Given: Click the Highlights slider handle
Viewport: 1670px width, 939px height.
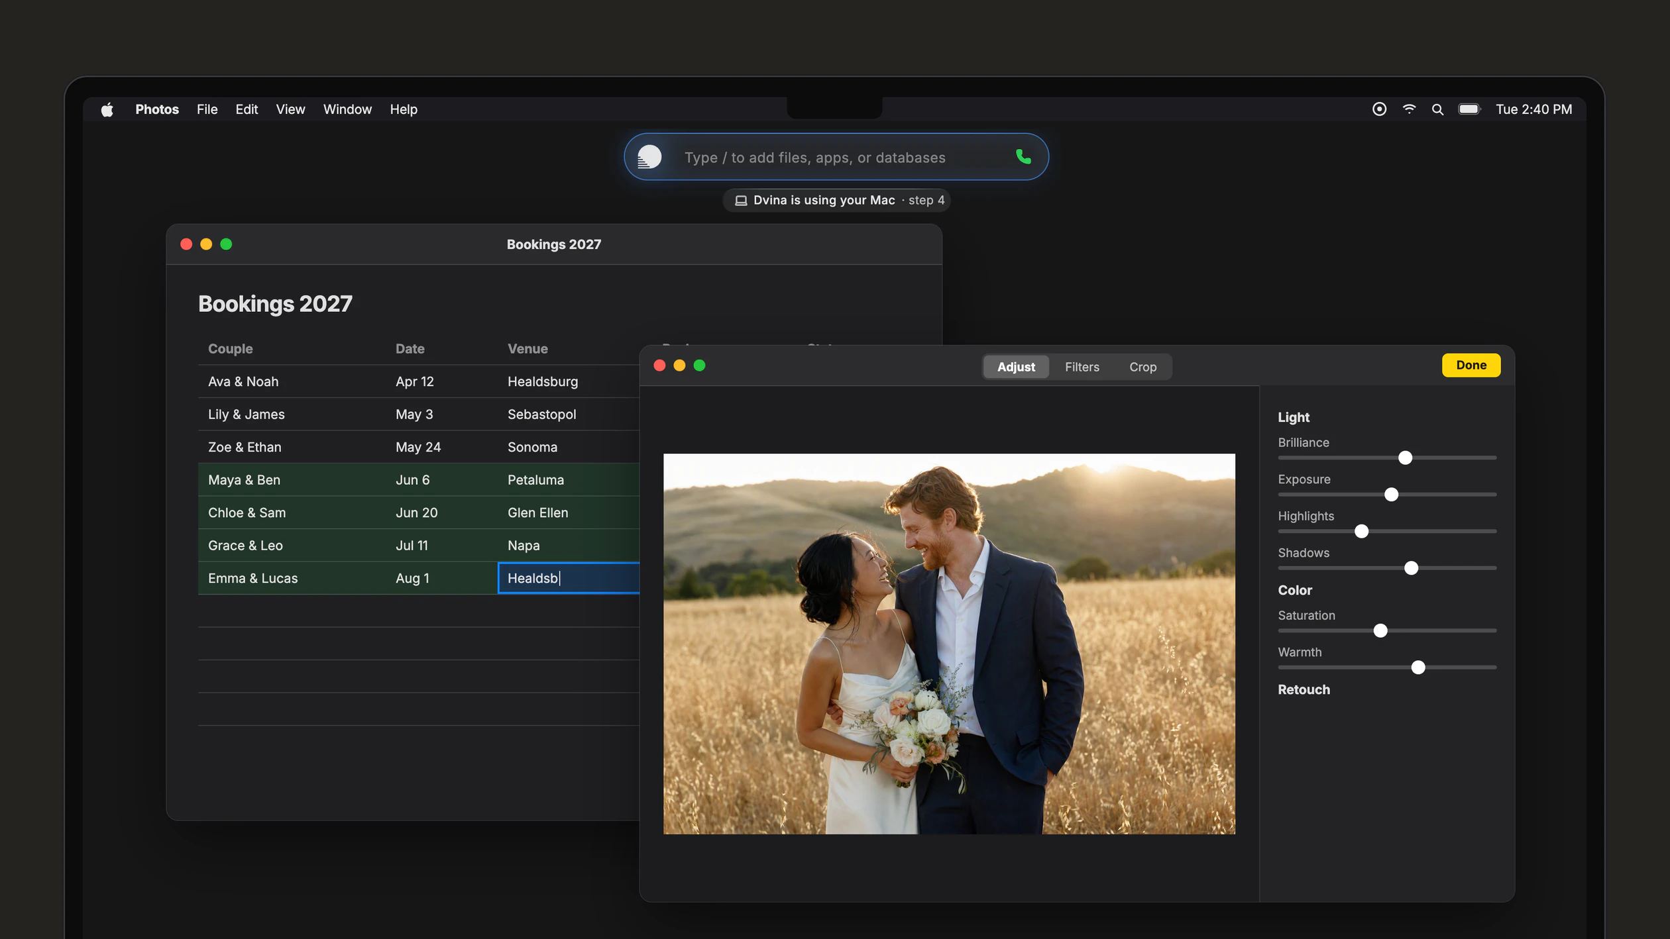Looking at the screenshot, I should (1361, 531).
